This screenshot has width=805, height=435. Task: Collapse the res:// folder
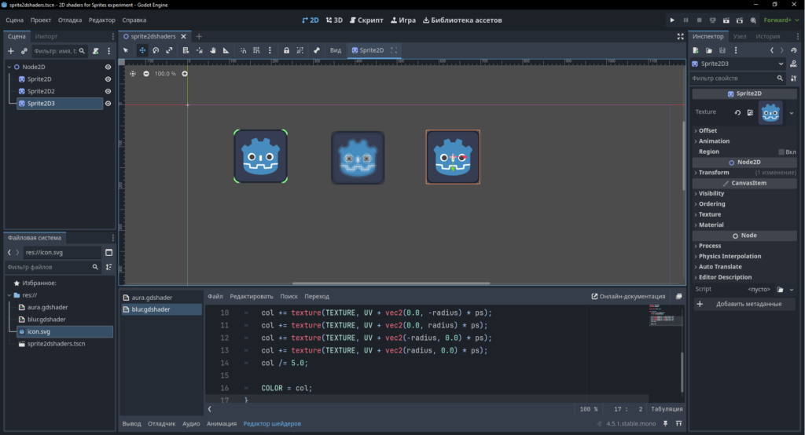pyautogui.click(x=9, y=295)
